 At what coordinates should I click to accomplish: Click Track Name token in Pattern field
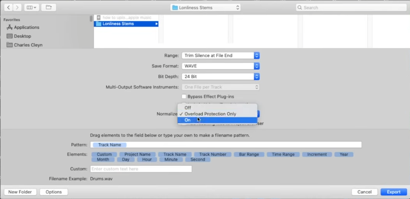[109, 145]
